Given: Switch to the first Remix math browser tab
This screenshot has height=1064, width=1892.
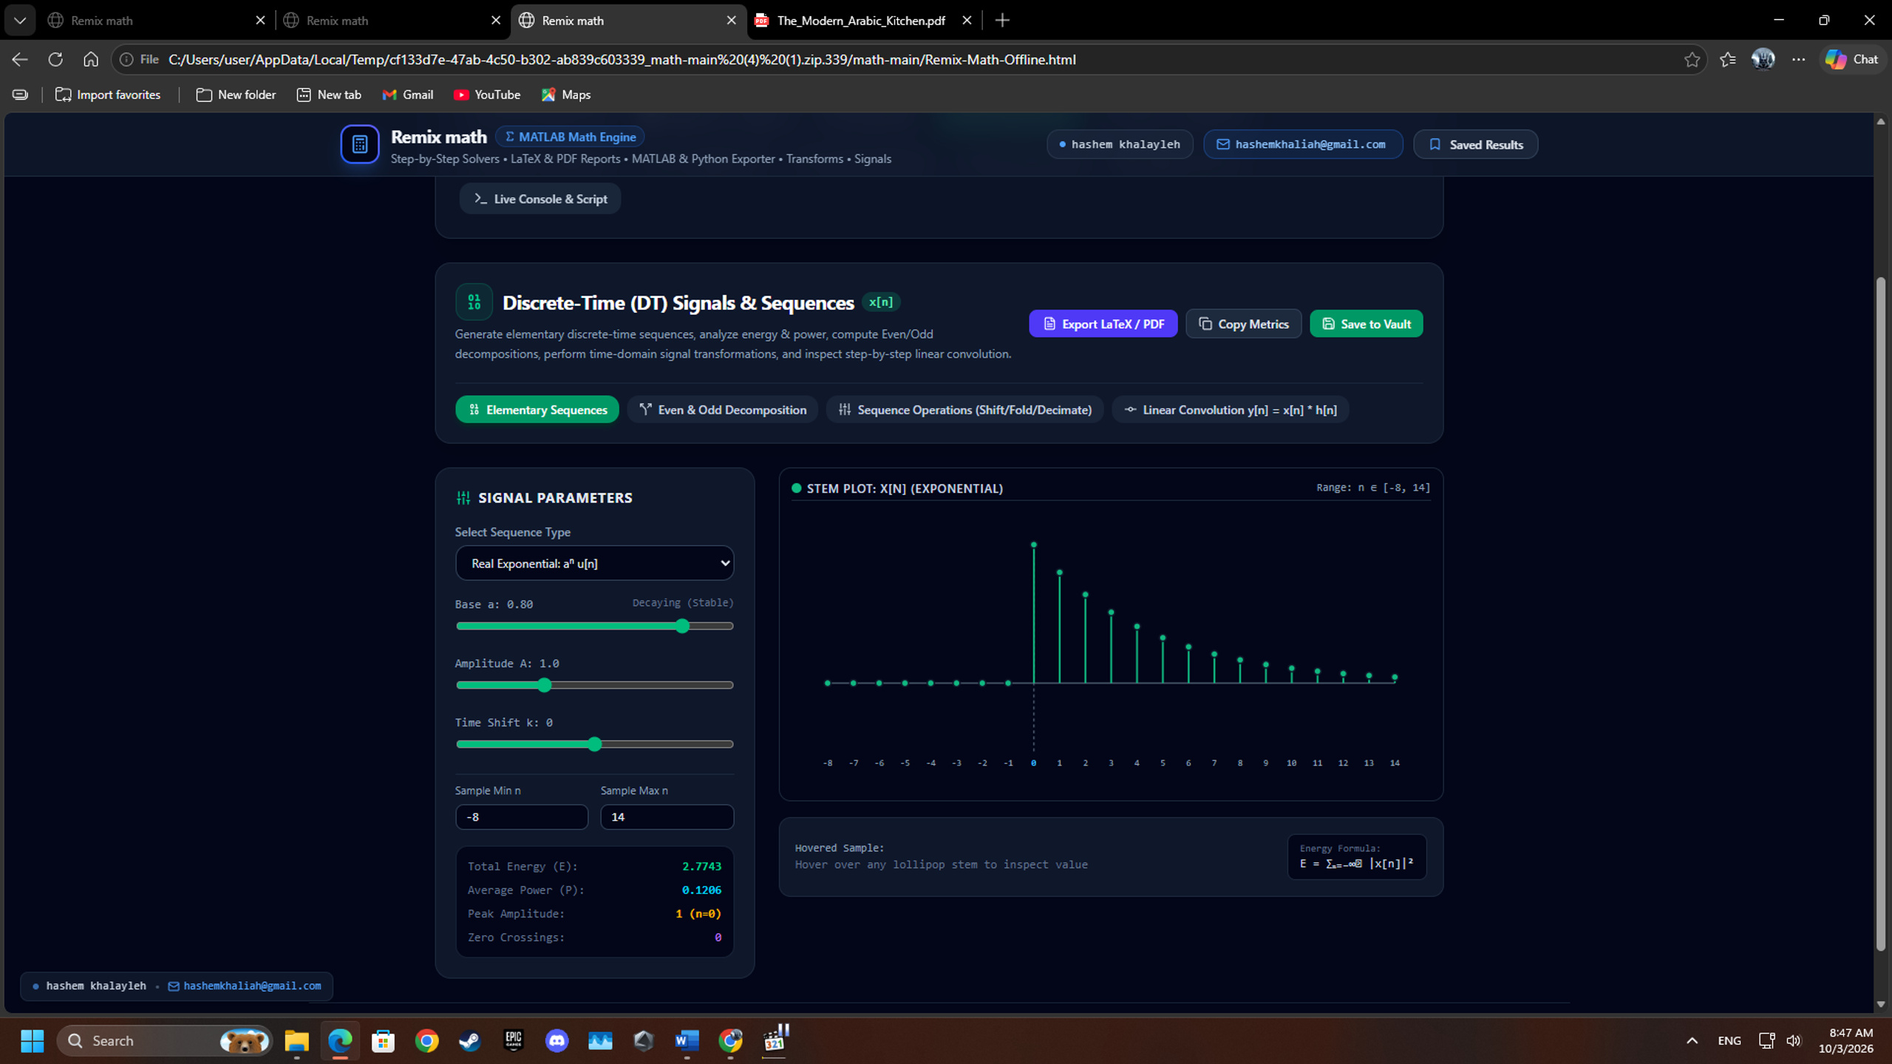Looking at the screenshot, I should click(x=157, y=21).
